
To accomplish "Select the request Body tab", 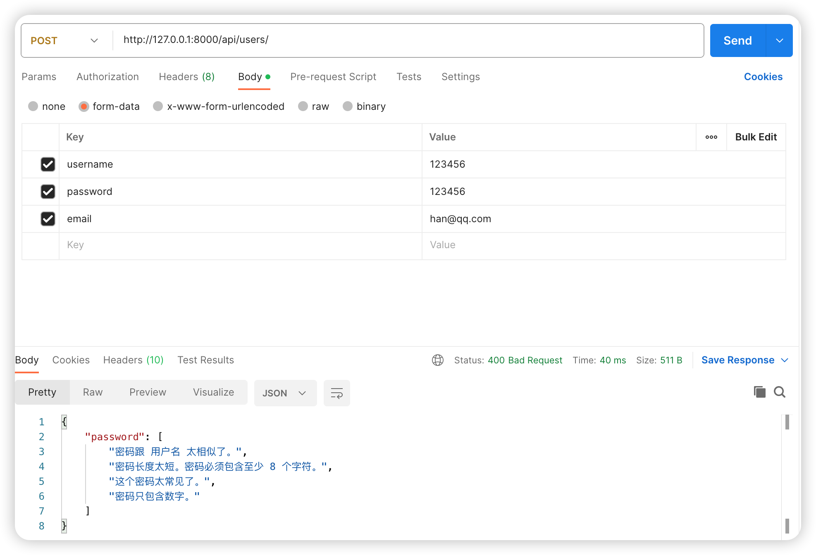I will 254,77.
